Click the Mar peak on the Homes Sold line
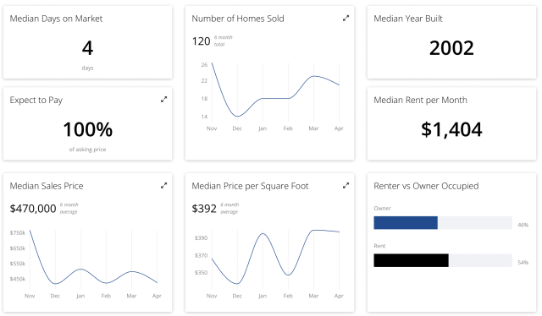This screenshot has height=316, width=542. [x=313, y=76]
